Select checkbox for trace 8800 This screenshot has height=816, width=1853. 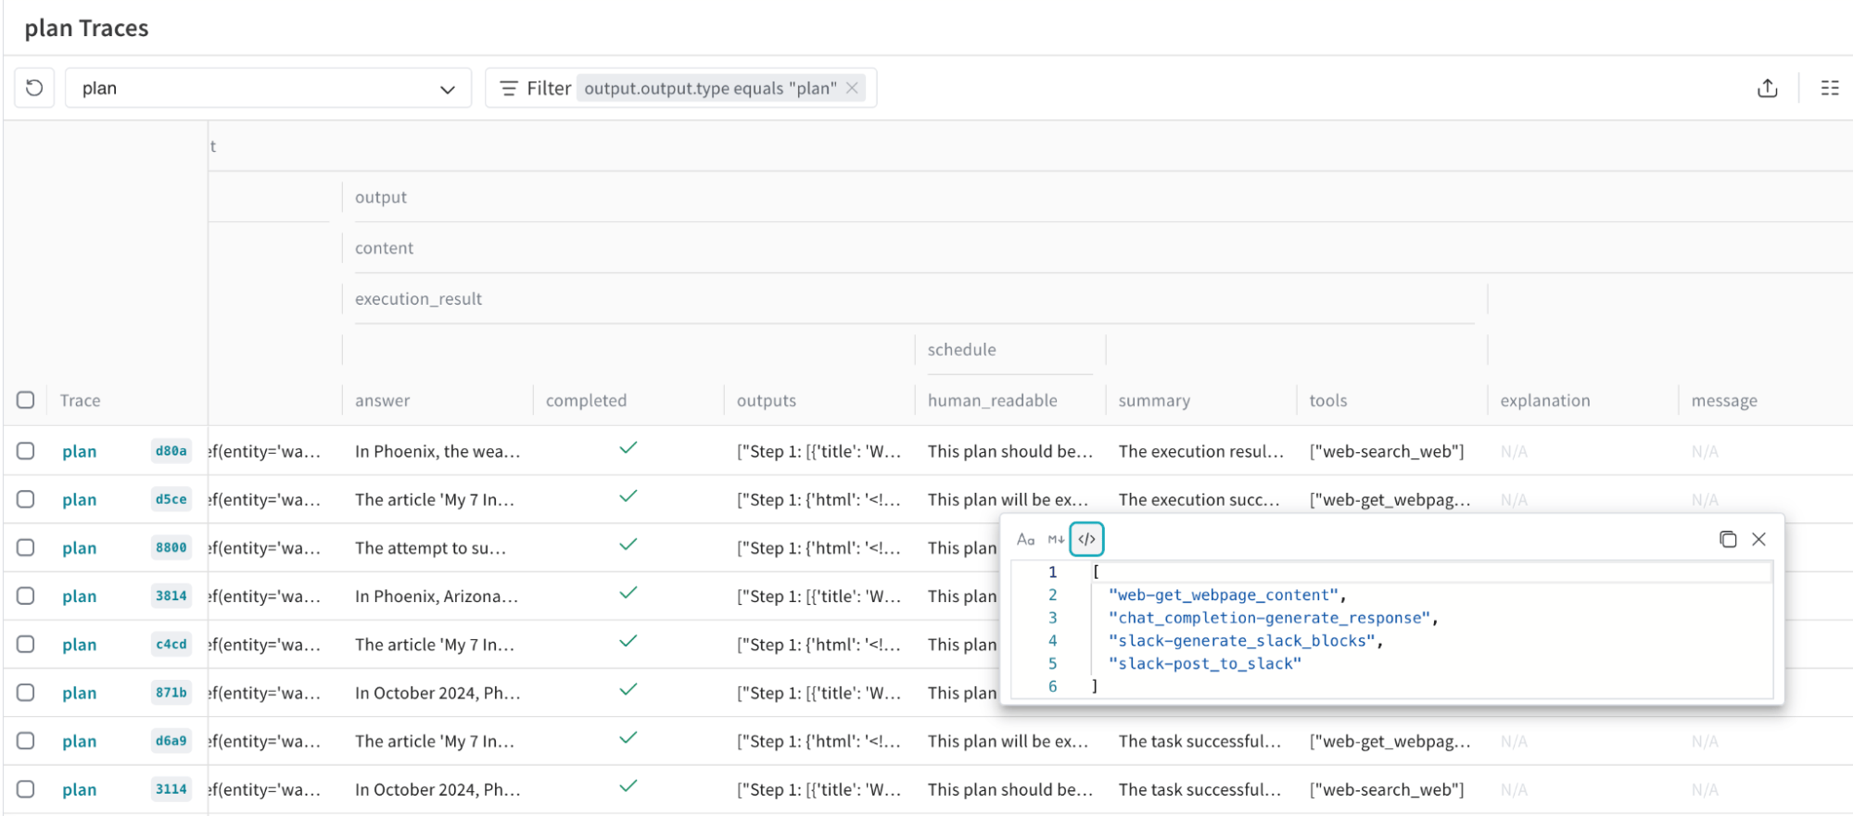(x=26, y=547)
